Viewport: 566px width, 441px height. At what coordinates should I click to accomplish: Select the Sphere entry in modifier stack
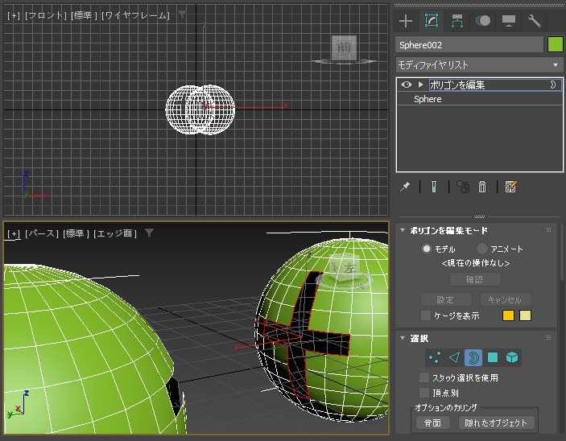tap(479, 99)
